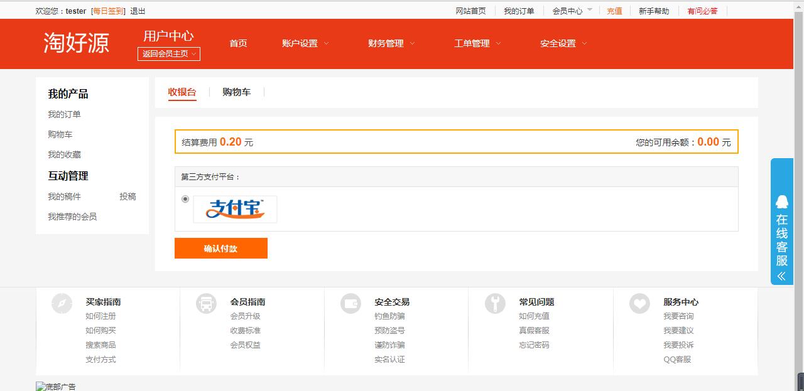Click the wallet icon beside 安全交易
This screenshot has width=804, height=391.
pos(350,304)
